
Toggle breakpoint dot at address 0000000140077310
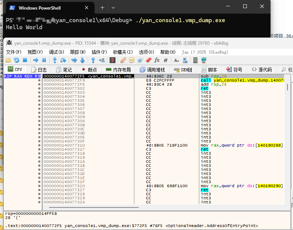pyautogui.click(x=39, y=145)
